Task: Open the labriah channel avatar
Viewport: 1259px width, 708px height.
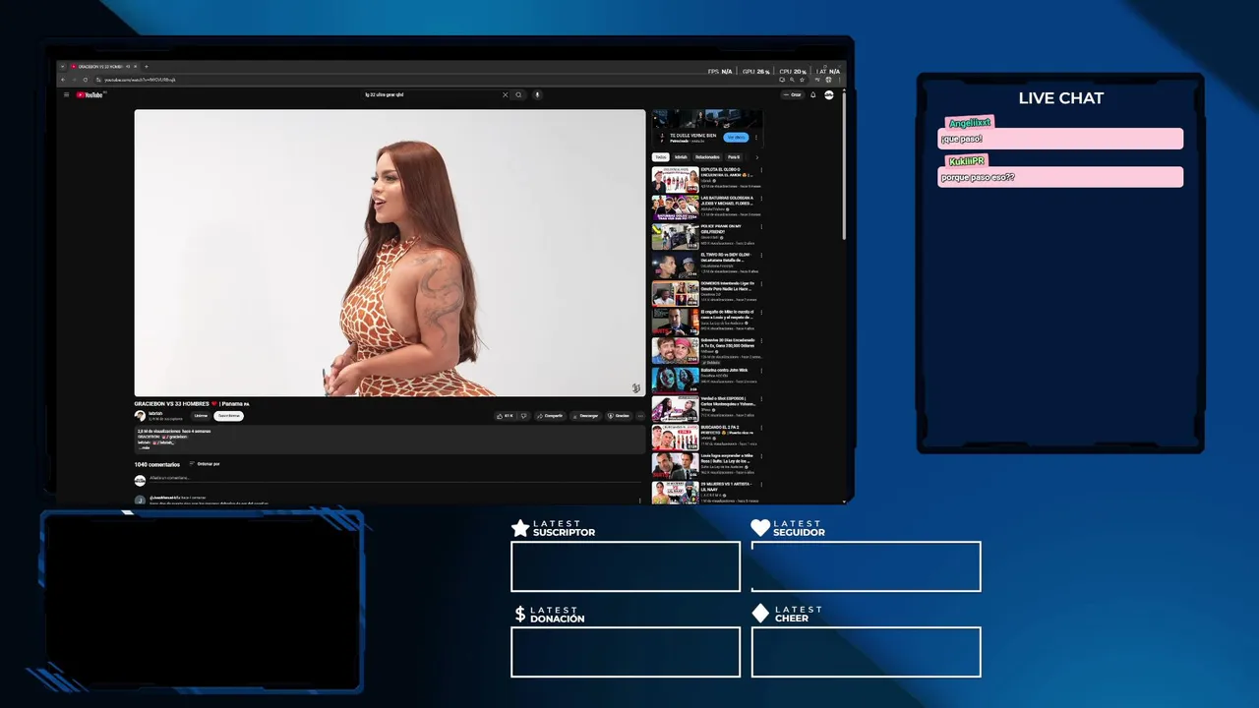Action: click(x=141, y=416)
